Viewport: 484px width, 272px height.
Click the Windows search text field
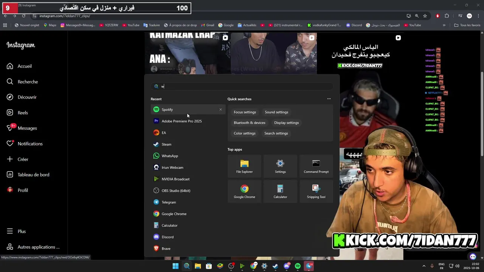[242, 87]
